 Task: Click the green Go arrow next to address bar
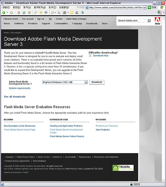(x=149, y=7)
